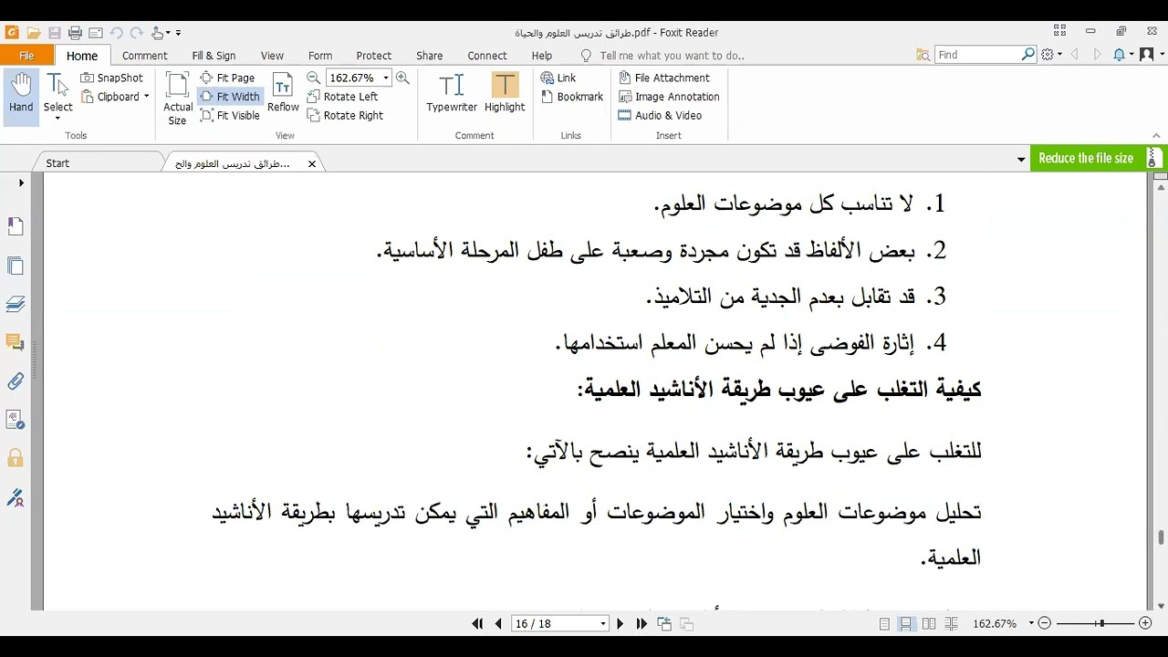Image resolution: width=1168 pixels, height=657 pixels.
Task: Open file via quick access folder icon
Action: coord(34,33)
